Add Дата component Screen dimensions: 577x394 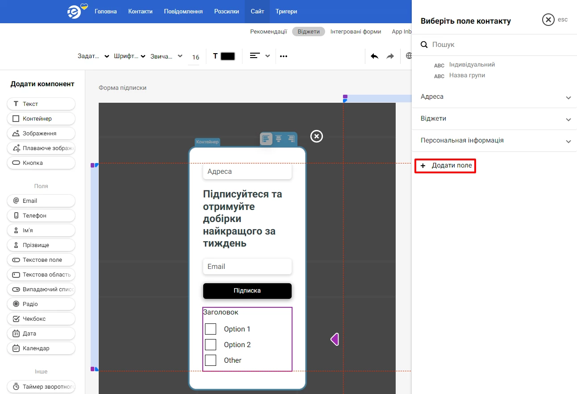[x=41, y=333]
